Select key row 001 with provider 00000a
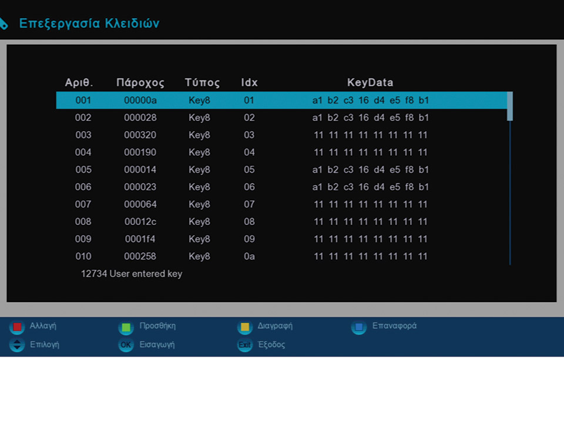The height and width of the screenshot is (423, 564). click(282, 100)
